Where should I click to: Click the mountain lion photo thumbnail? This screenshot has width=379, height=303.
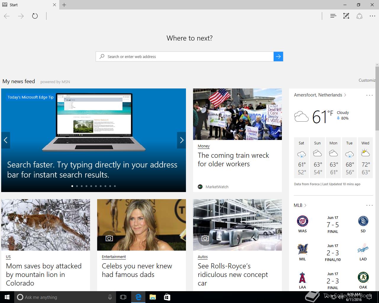pyautogui.click(x=46, y=225)
